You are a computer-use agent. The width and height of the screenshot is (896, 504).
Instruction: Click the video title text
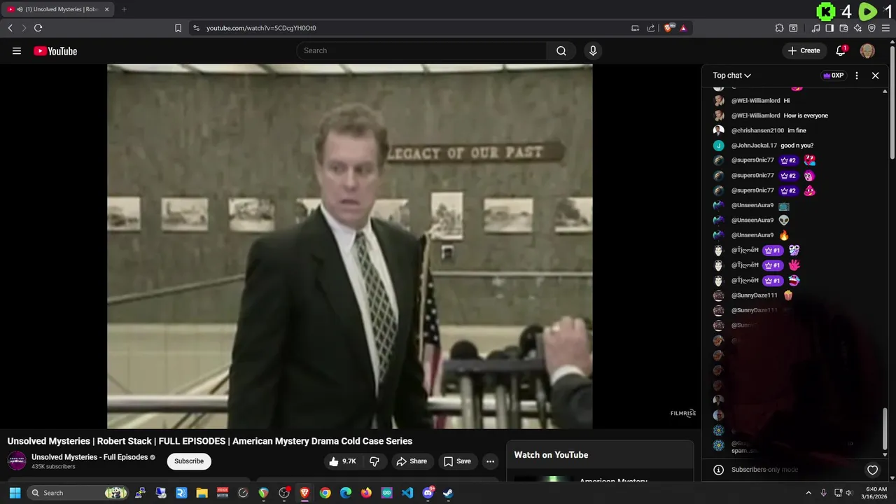(x=210, y=441)
